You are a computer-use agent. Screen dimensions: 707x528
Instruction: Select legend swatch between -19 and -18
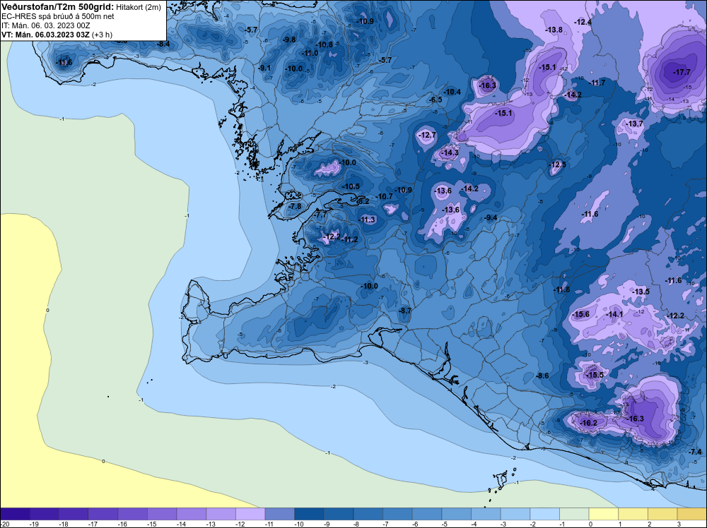(x=44, y=514)
